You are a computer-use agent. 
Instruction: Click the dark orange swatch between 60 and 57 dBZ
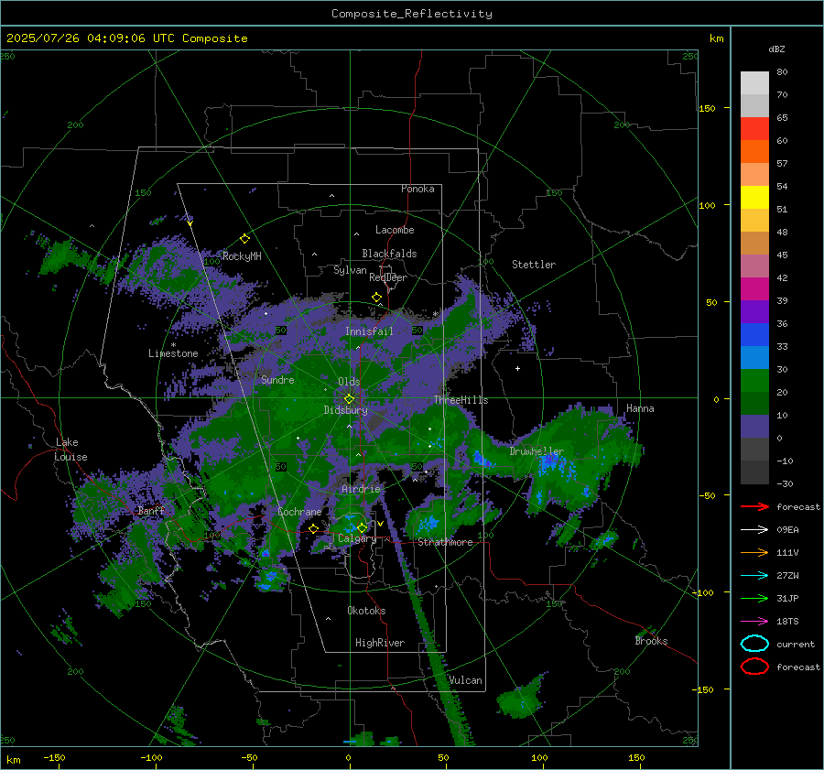(754, 152)
